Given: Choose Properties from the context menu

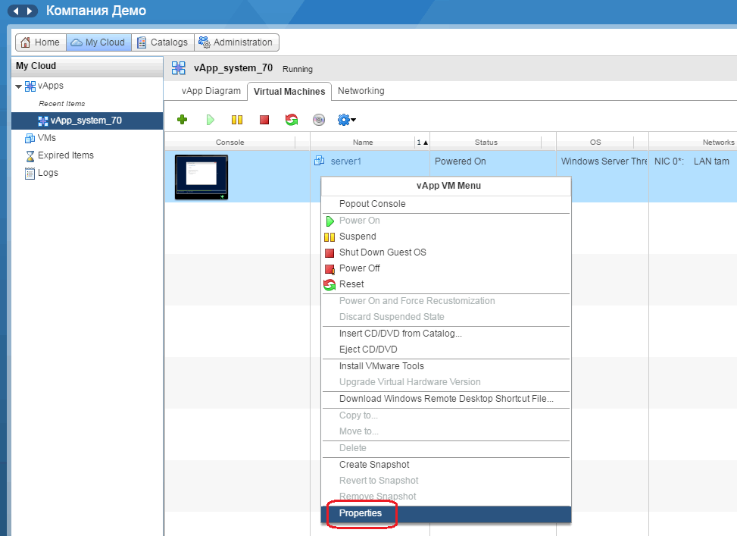Looking at the screenshot, I should [x=446, y=513].
